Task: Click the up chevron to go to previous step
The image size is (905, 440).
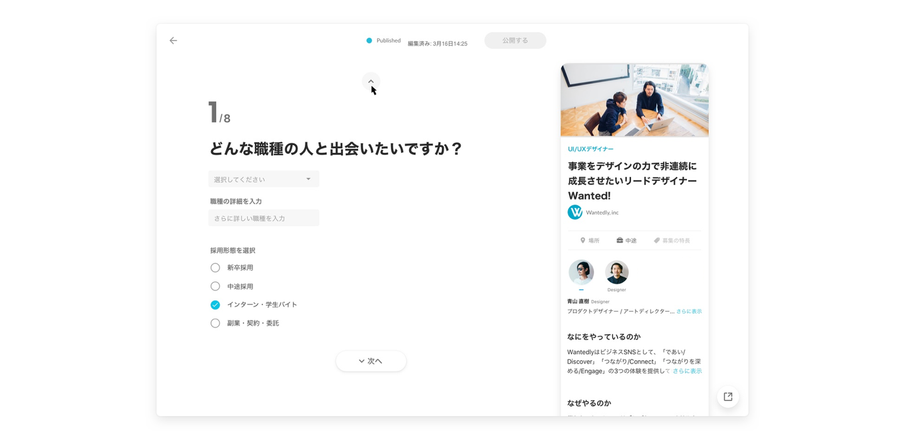Action: (371, 81)
